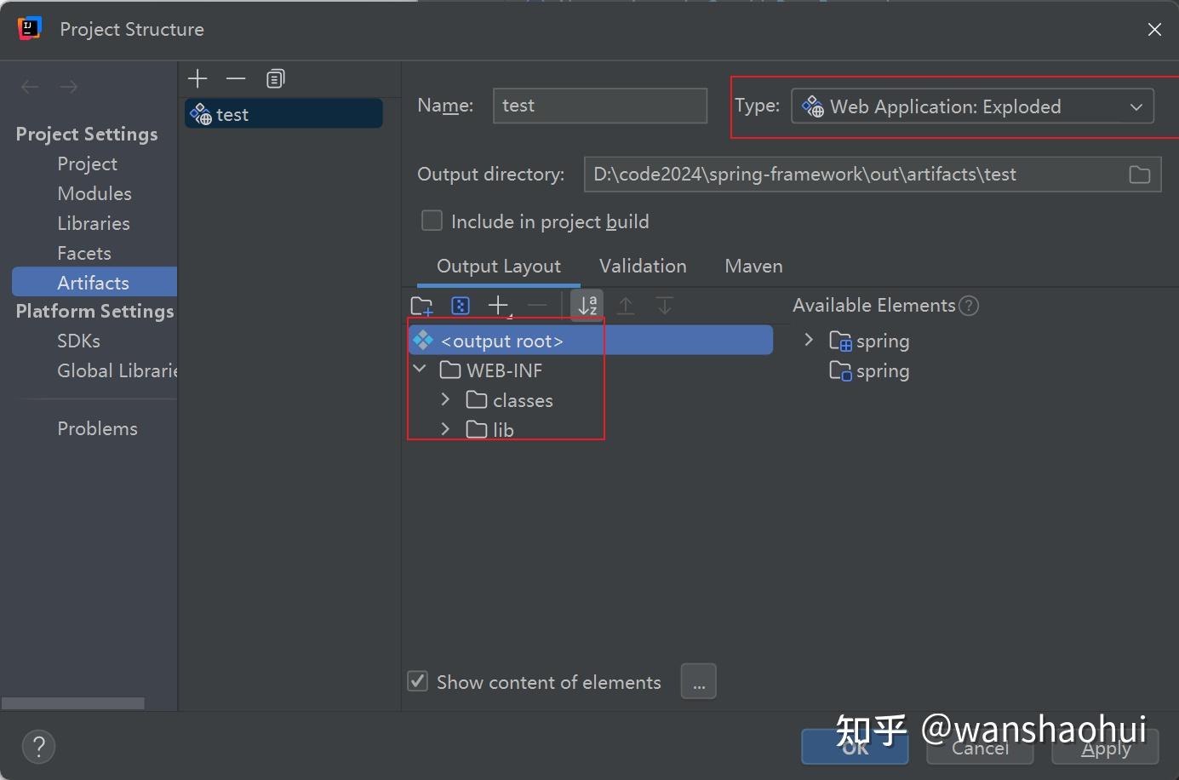Enable the Include in project build checkbox
This screenshot has width=1179, height=780.
point(432,220)
